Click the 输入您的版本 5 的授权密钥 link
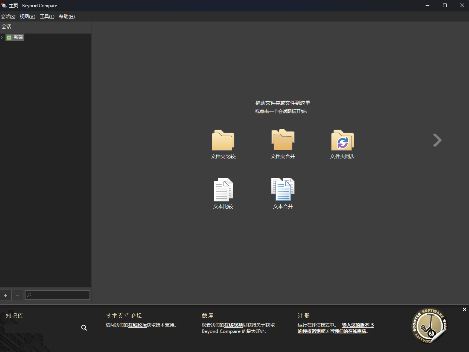Viewport: 469px width, 352px height. click(358, 325)
